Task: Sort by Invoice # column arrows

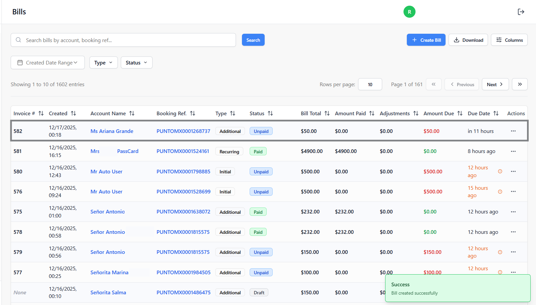Action: click(41, 114)
